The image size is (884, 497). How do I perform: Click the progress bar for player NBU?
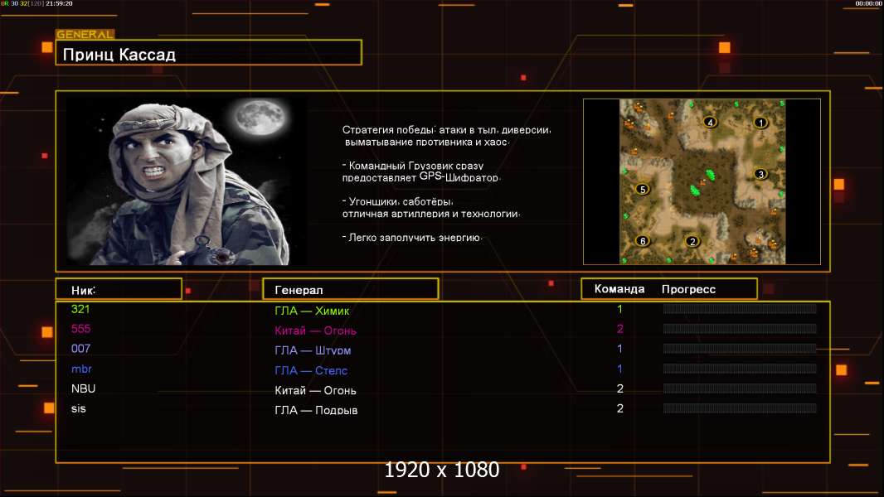(739, 388)
